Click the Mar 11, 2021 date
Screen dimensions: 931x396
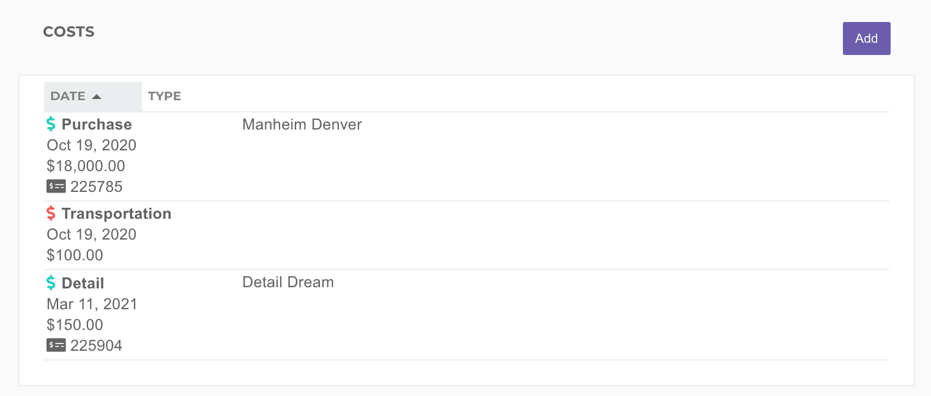[92, 304]
